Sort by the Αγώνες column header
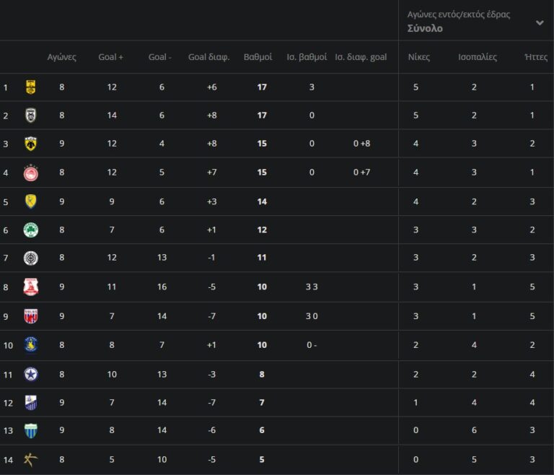The width and height of the screenshot is (554, 475). (61, 57)
